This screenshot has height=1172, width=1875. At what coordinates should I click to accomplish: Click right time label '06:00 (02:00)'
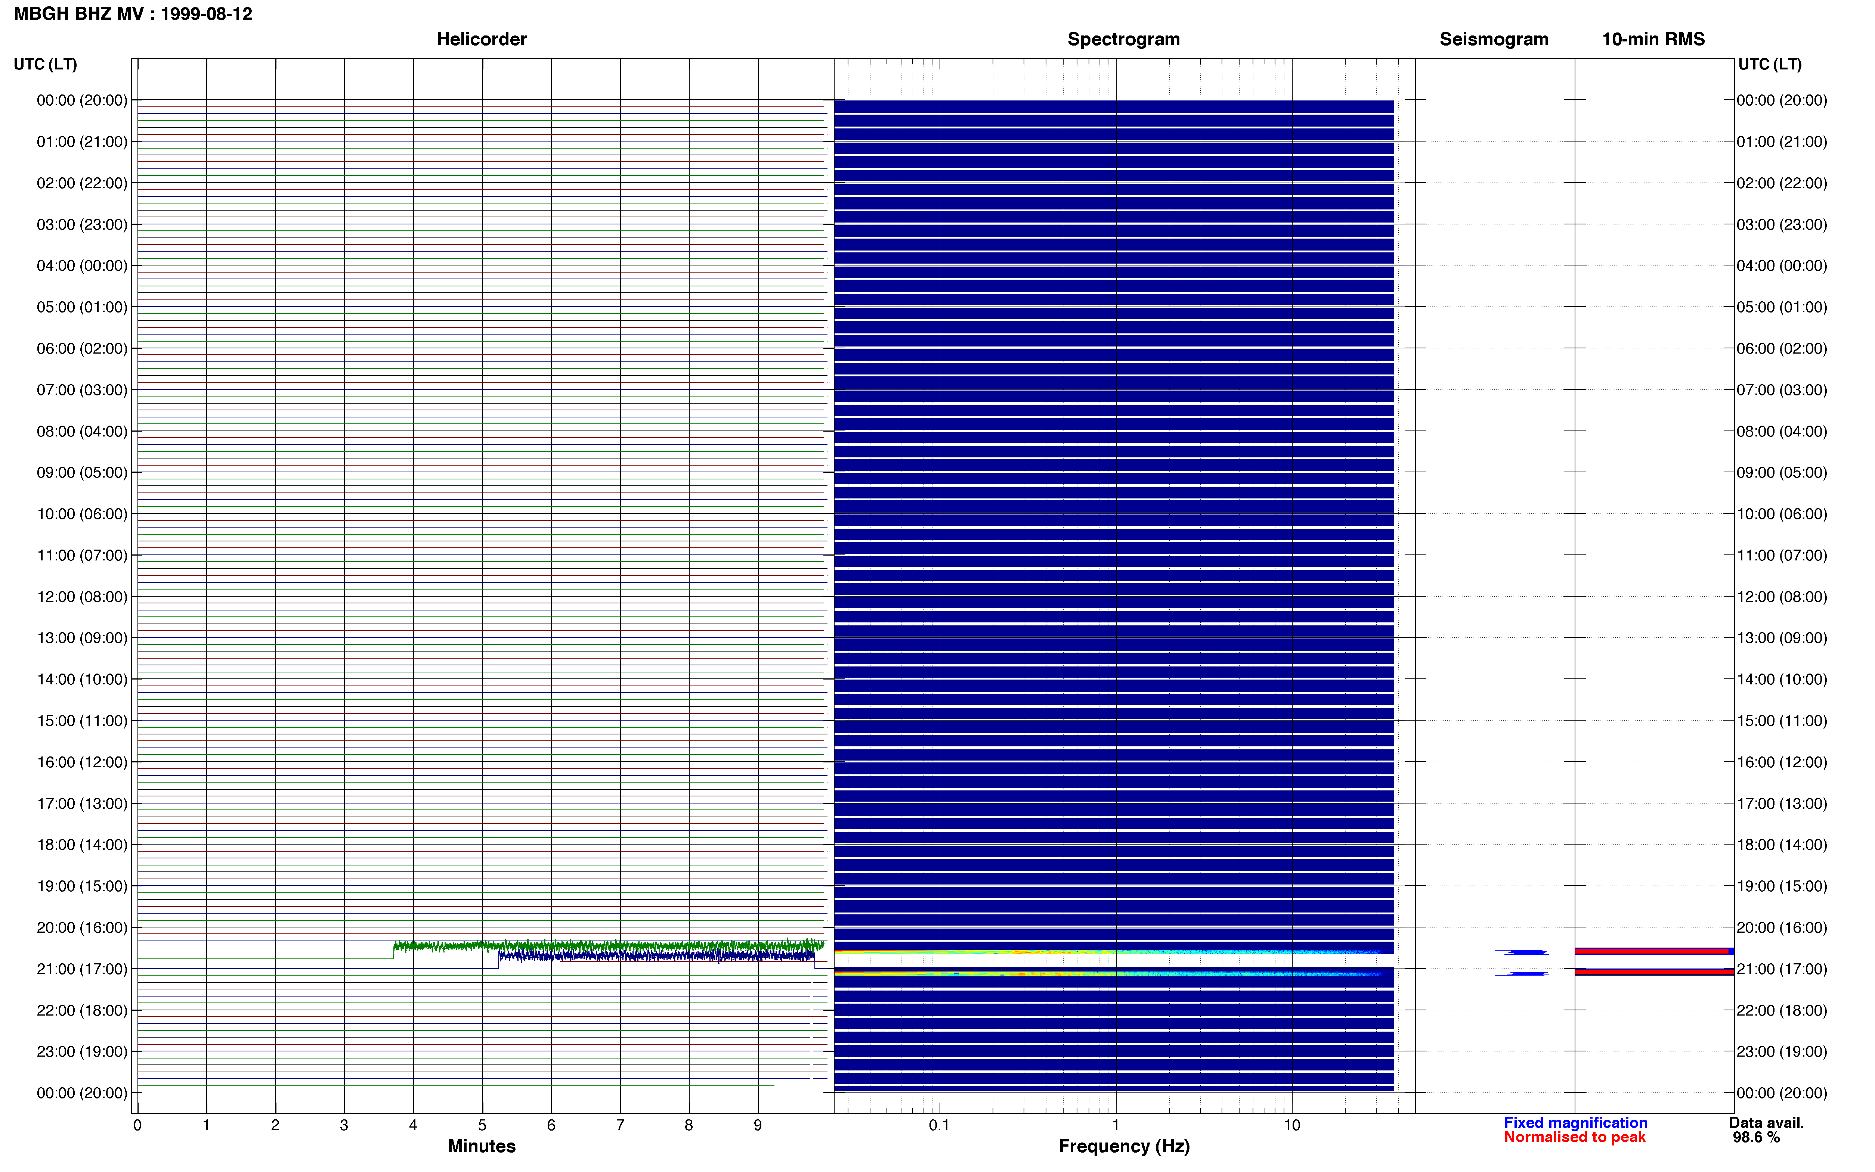pyautogui.click(x=1782, y=349)
